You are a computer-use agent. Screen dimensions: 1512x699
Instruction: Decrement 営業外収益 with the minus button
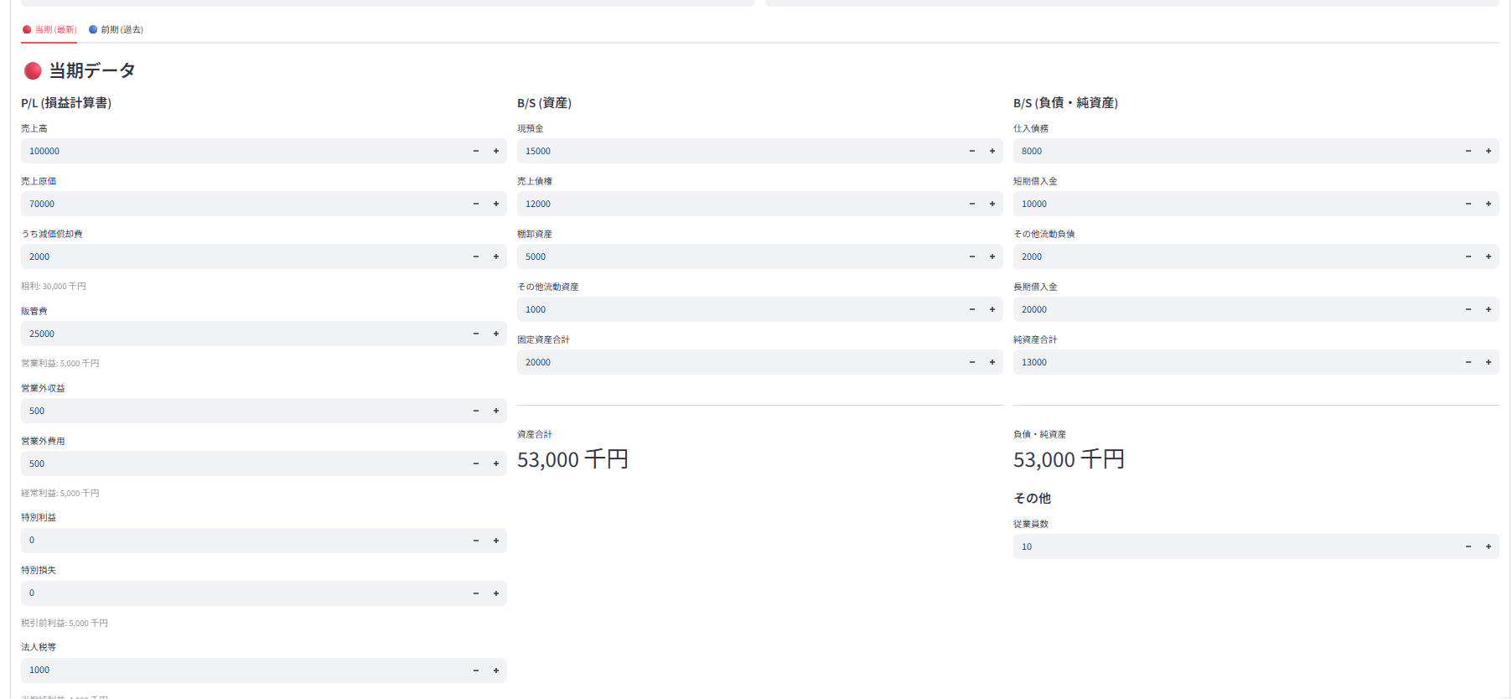click(x=476, y=411)
